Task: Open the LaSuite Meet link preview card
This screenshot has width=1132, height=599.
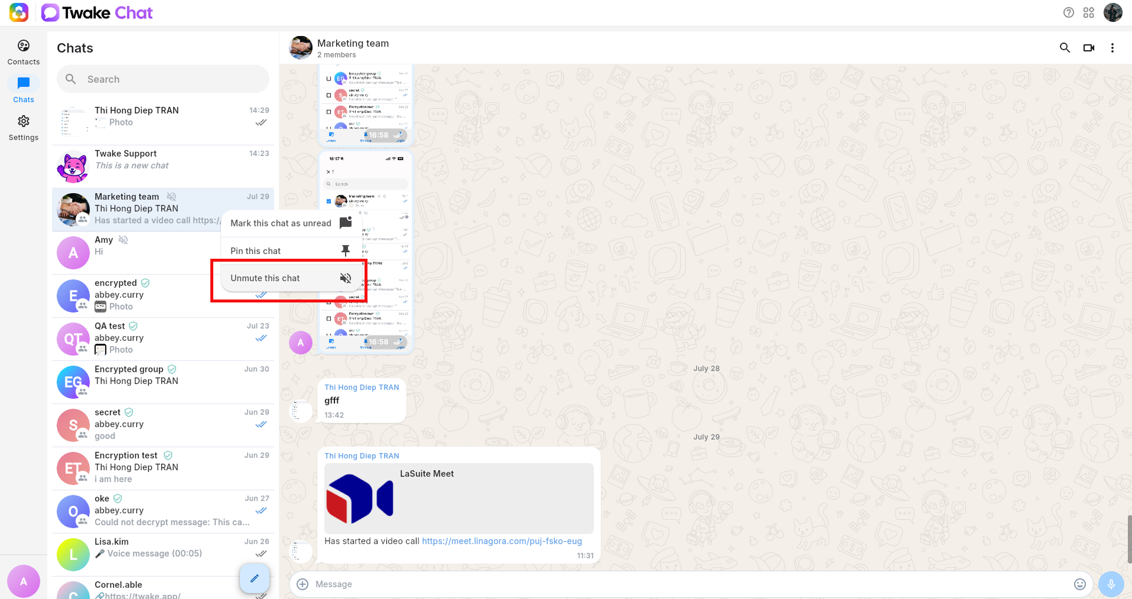Action: coord(459,499)
